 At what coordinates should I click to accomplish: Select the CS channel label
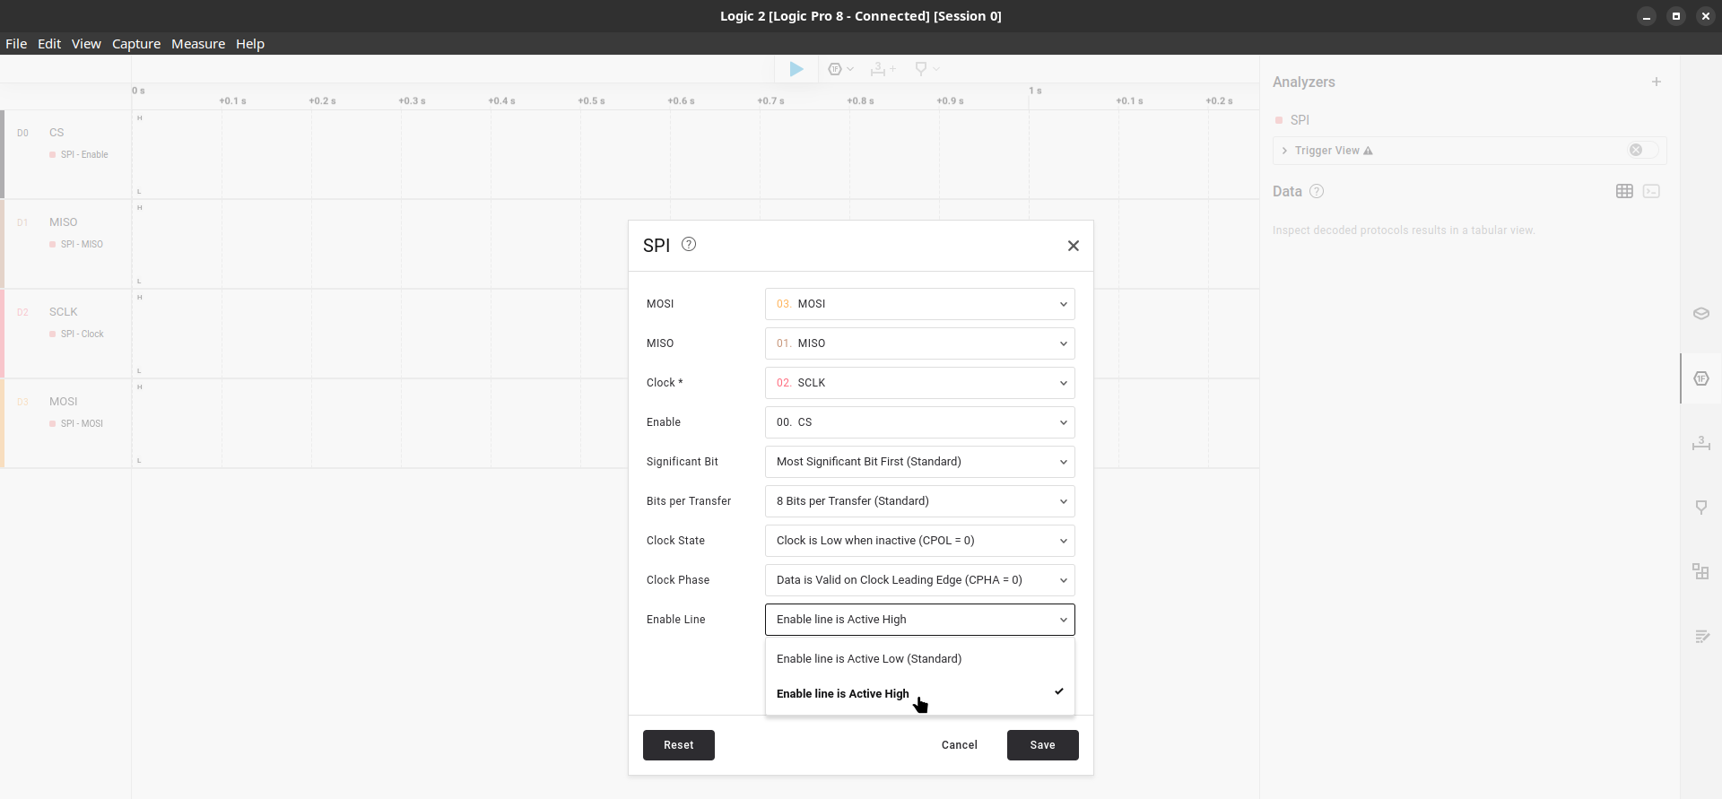[x=57, y=133]
